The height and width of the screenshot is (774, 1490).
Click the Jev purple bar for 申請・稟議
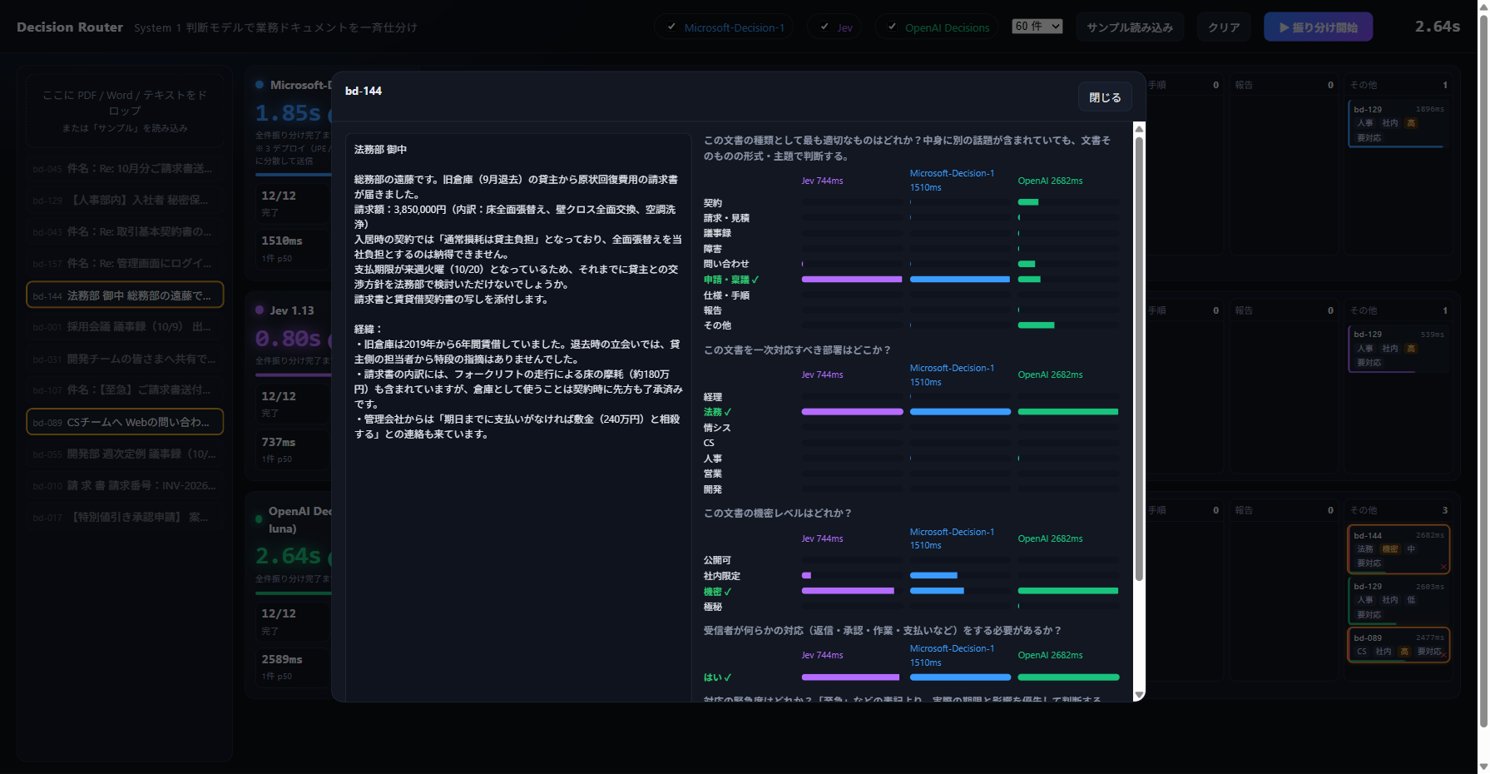[852, 280]
